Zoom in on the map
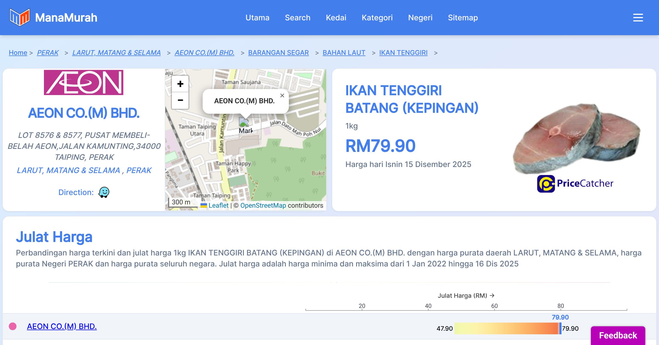The height and width of the screenshot is (345, 659). [x=180, y=84]
